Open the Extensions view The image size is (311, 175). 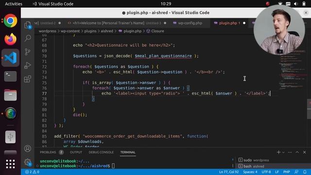(28, 79)
